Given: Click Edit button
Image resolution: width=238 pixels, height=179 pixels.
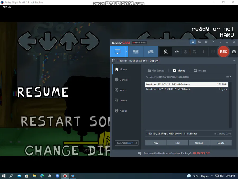Looking at the screenshot, I should click(177, 143).
